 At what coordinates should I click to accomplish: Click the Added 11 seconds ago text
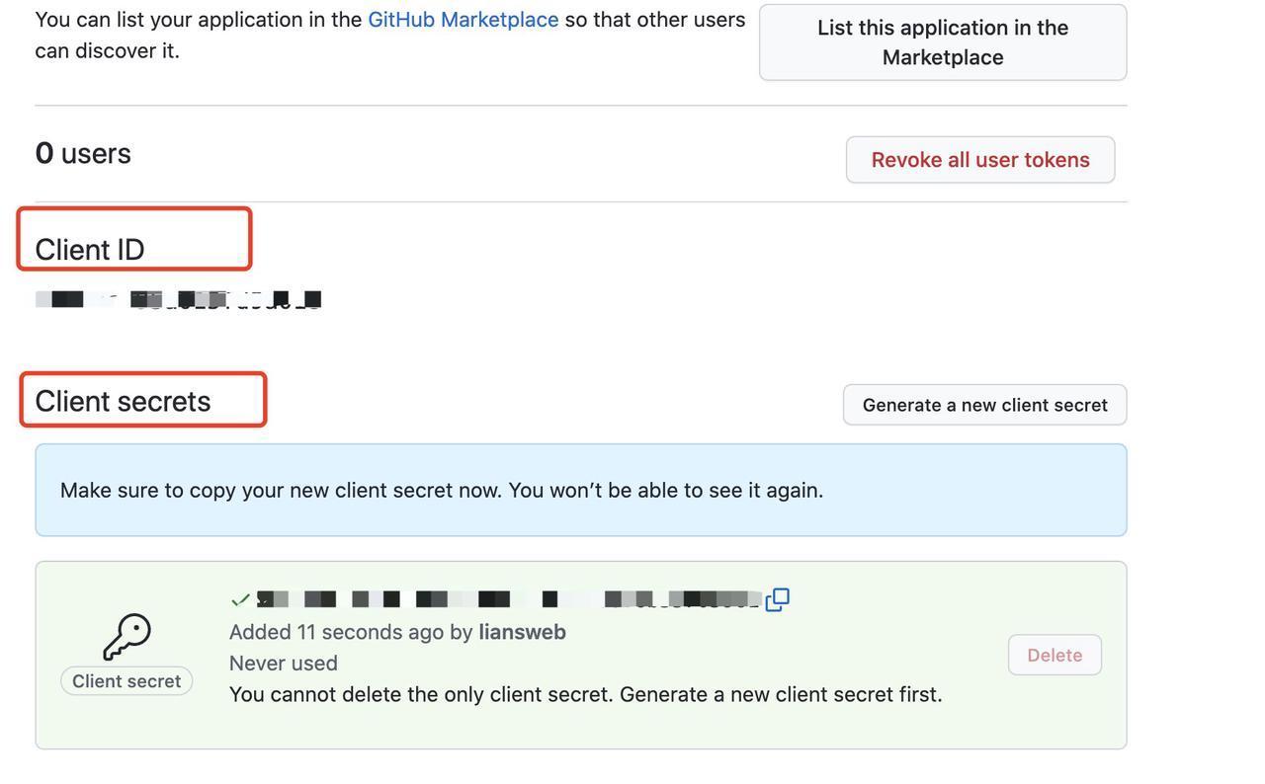click(x=336, y=632)
